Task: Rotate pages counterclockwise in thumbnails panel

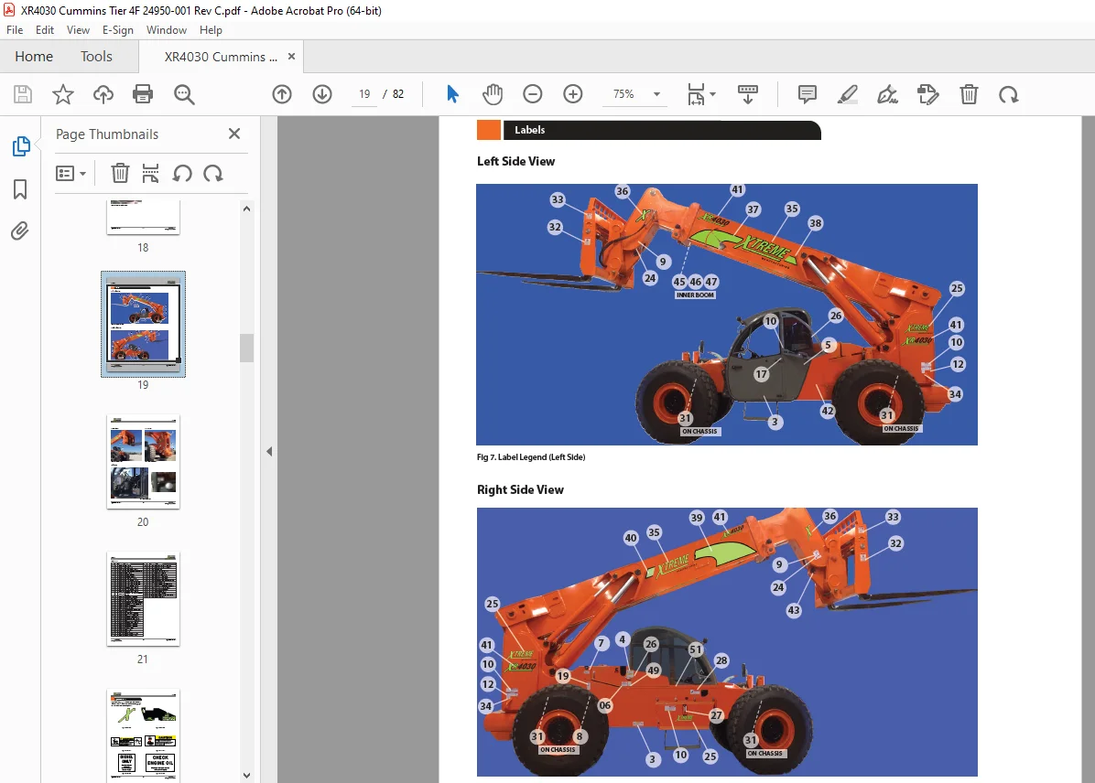Action: (x=182, y=173)
